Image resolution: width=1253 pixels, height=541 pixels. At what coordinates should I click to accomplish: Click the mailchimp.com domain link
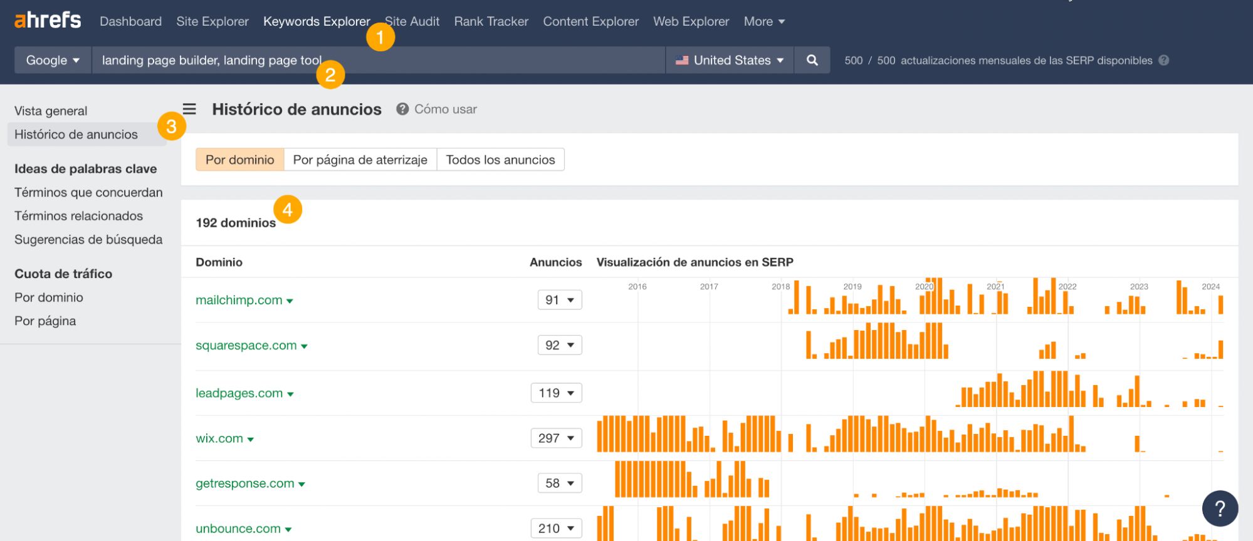point(239,300)
